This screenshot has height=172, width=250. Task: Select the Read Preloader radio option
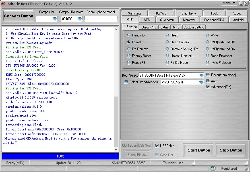pyautogui.click(x=207, y=56)
